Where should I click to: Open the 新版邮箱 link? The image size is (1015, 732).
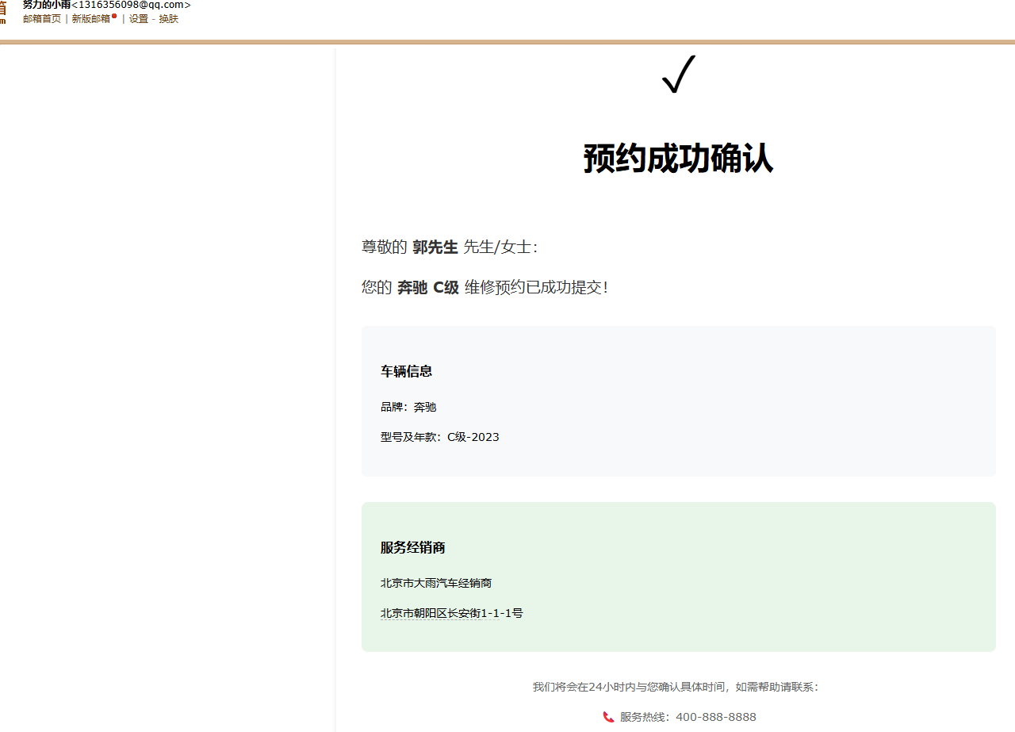(91, 19)
